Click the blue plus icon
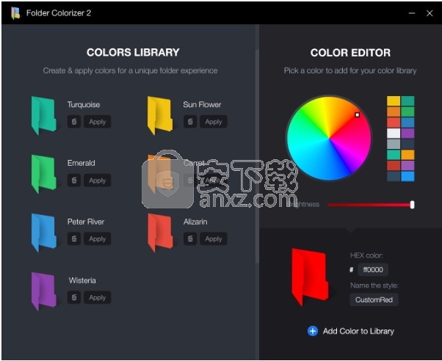442x361 pixels. [313, 331]
